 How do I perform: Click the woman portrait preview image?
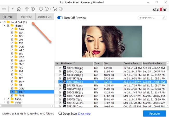112,41
